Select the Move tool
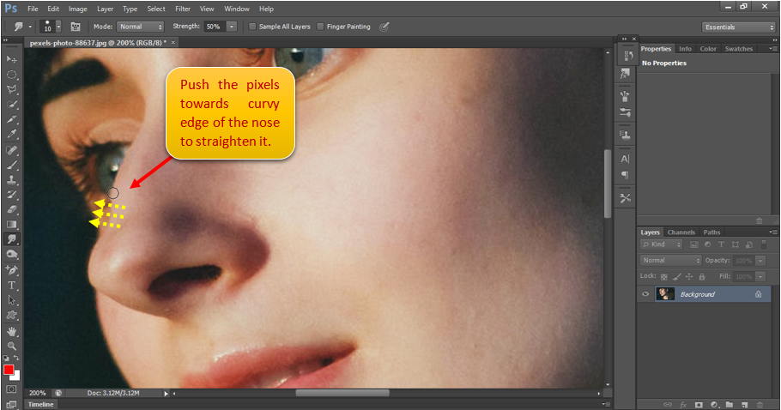The height and width of the screenshot is (410, 781). 11,59
